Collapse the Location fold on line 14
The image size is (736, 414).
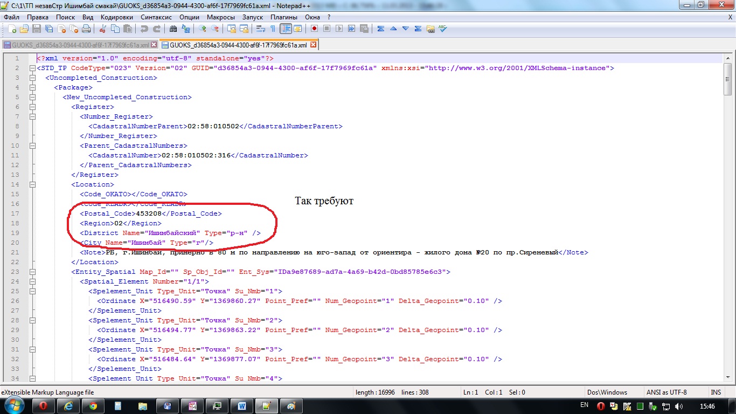click(32, 184)
